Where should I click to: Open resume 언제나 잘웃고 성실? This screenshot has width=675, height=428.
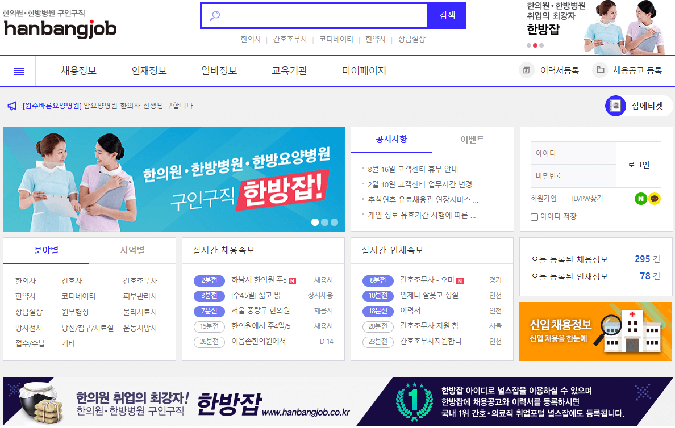tap(429, 296)
